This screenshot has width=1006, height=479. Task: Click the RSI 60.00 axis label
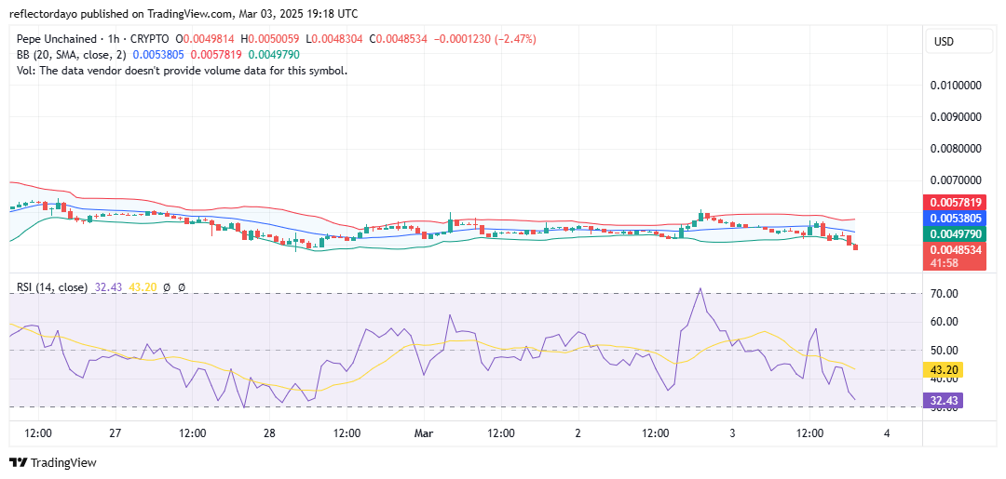(944, 322)
